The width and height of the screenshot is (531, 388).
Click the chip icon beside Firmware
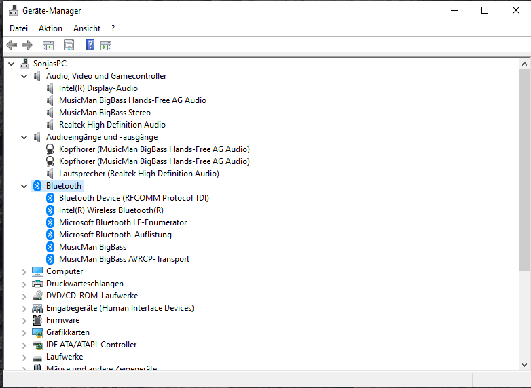pyautogui.click(x=37, y=320)
